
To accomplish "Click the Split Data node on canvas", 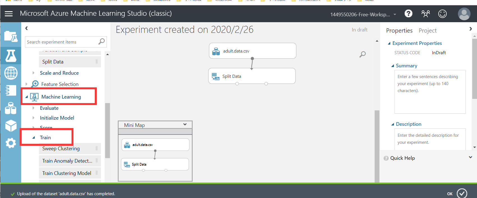I will tap(252, 76).
